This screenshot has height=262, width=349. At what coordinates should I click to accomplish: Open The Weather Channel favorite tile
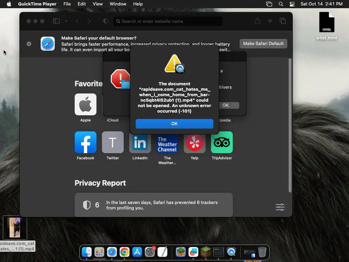coord(167,144)
